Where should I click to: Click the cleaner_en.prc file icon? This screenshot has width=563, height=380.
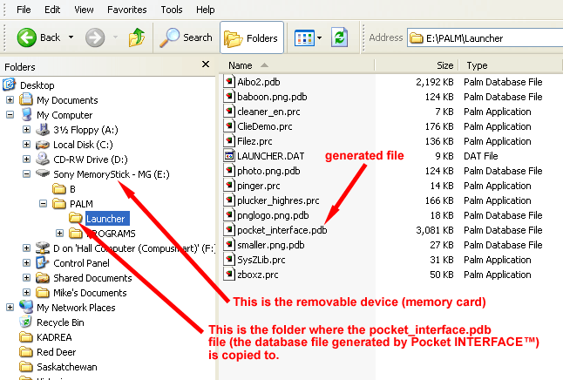(x=228, y=111)
